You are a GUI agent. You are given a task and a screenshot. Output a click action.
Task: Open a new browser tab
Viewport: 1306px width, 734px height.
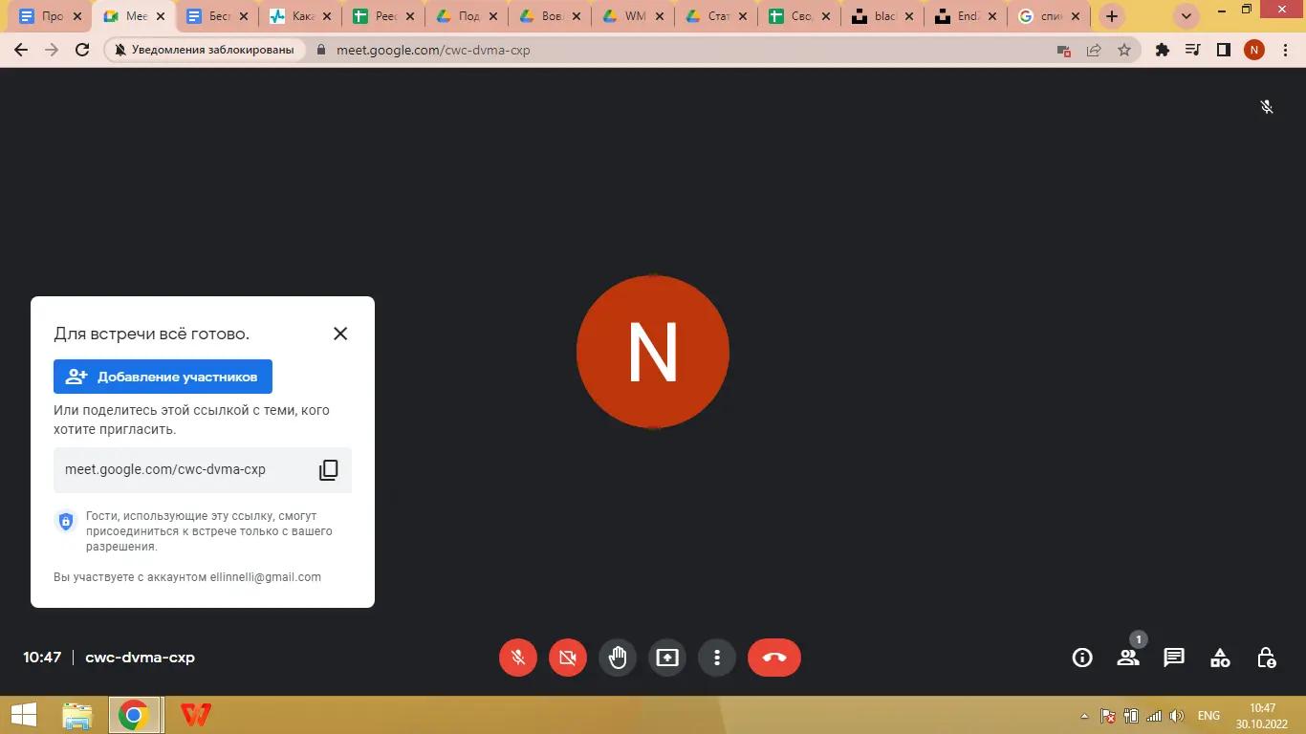click(x=1112, y=16)
